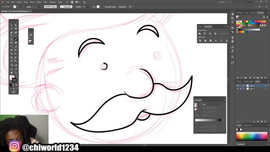Select the Magic Wand tool
Image resolution: width=270 pixels, height=152 pixels.
[11, 29]
